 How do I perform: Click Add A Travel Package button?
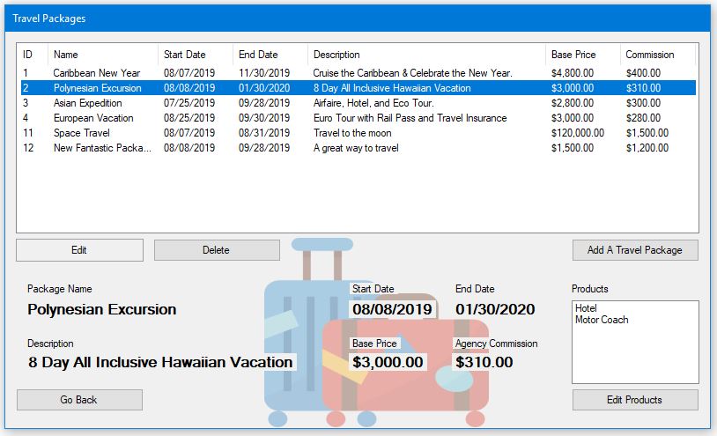pos(634,250)
